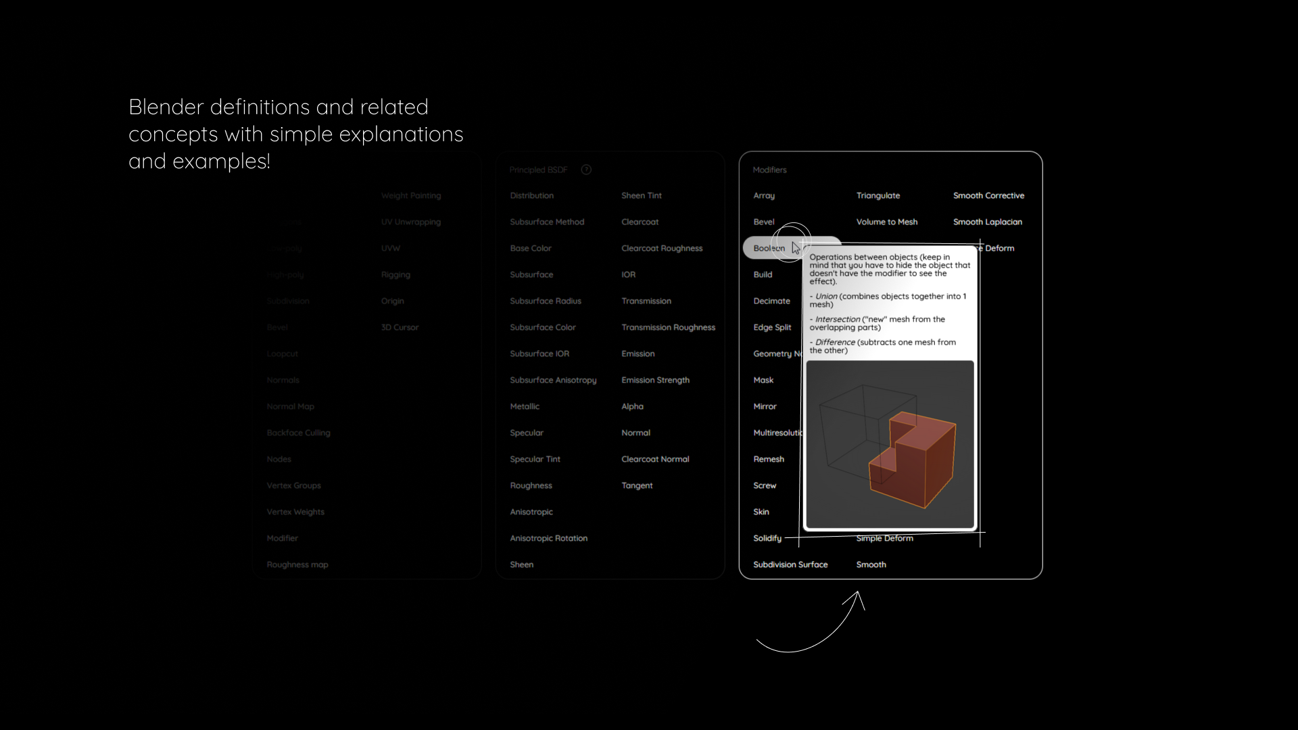
Task: Select the Smooth Laplacian modifier entry
Action: (988, 222)
